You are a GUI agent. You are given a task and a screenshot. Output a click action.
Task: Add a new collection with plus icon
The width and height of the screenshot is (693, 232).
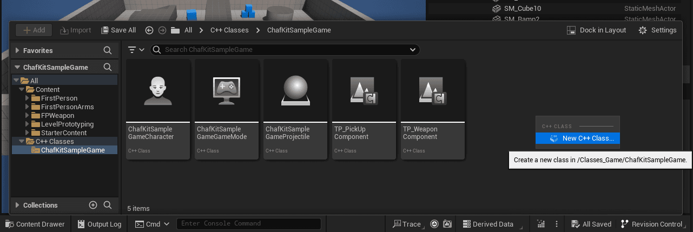click(x=93, y=205)
